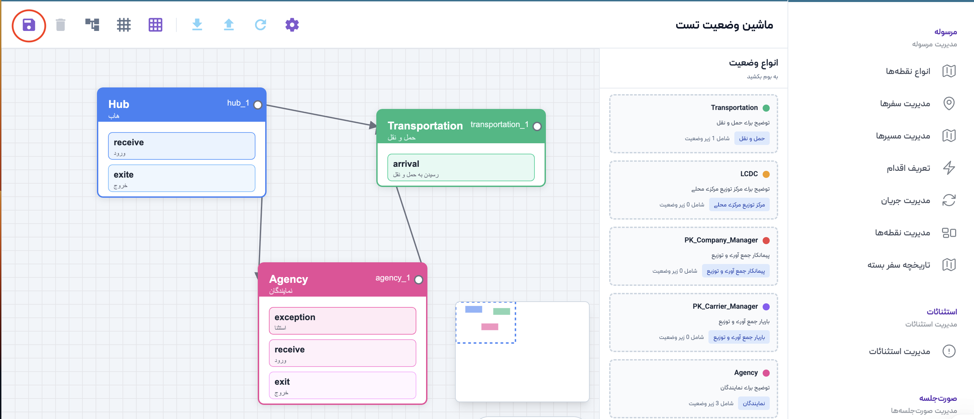Click the auto-layout tree icon
Viewport: 974px width, 419px height.
[92, 25]
